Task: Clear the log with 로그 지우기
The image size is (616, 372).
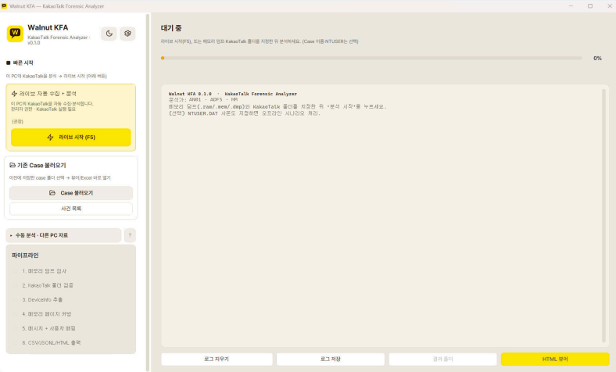Action: point(217,359)
